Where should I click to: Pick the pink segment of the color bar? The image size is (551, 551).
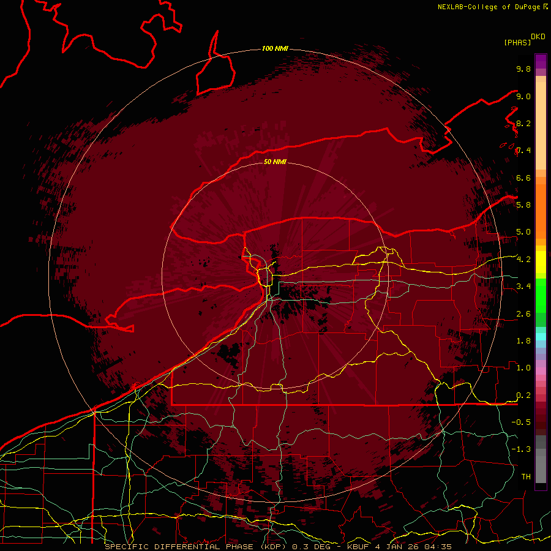[x=541, y=371]
